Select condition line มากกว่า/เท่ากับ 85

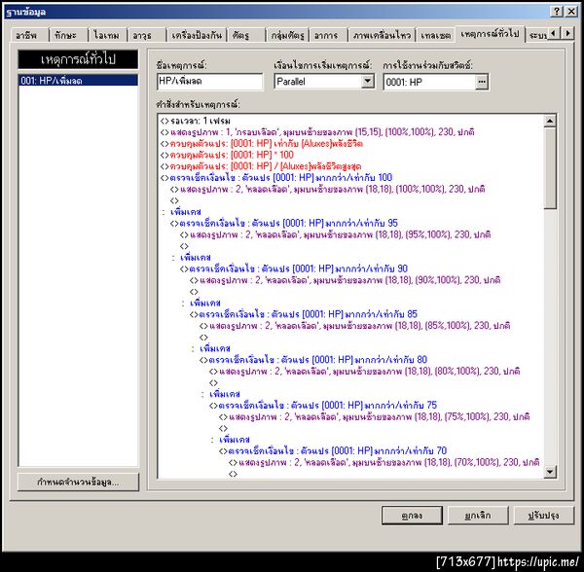(x=304, y=314)
